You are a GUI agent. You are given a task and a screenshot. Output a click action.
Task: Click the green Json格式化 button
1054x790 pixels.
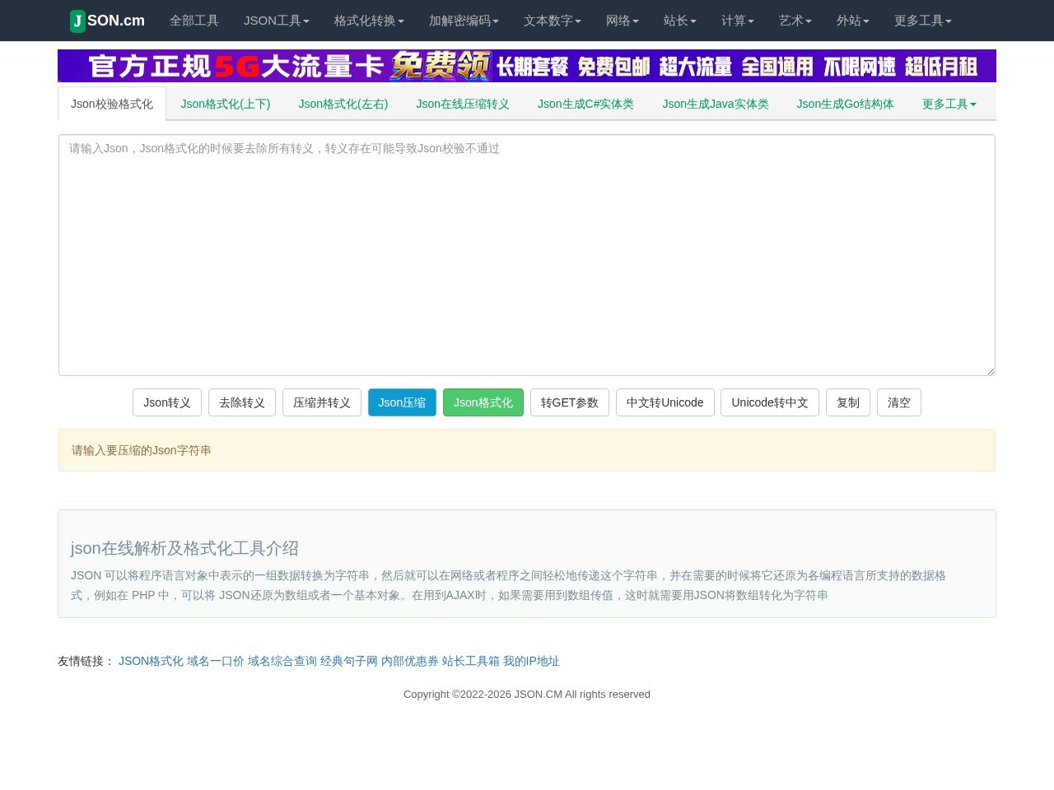pyautogui.click(x=483, y=402)
